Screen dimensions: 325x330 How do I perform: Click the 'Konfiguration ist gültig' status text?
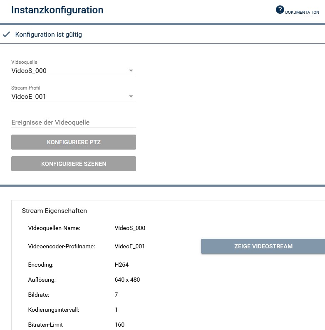point(48,35)
